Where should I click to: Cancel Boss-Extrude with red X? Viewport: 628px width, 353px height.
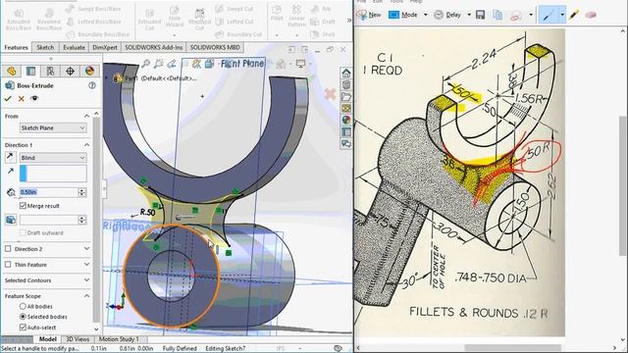pyautogui.click(x=22, y=98)
